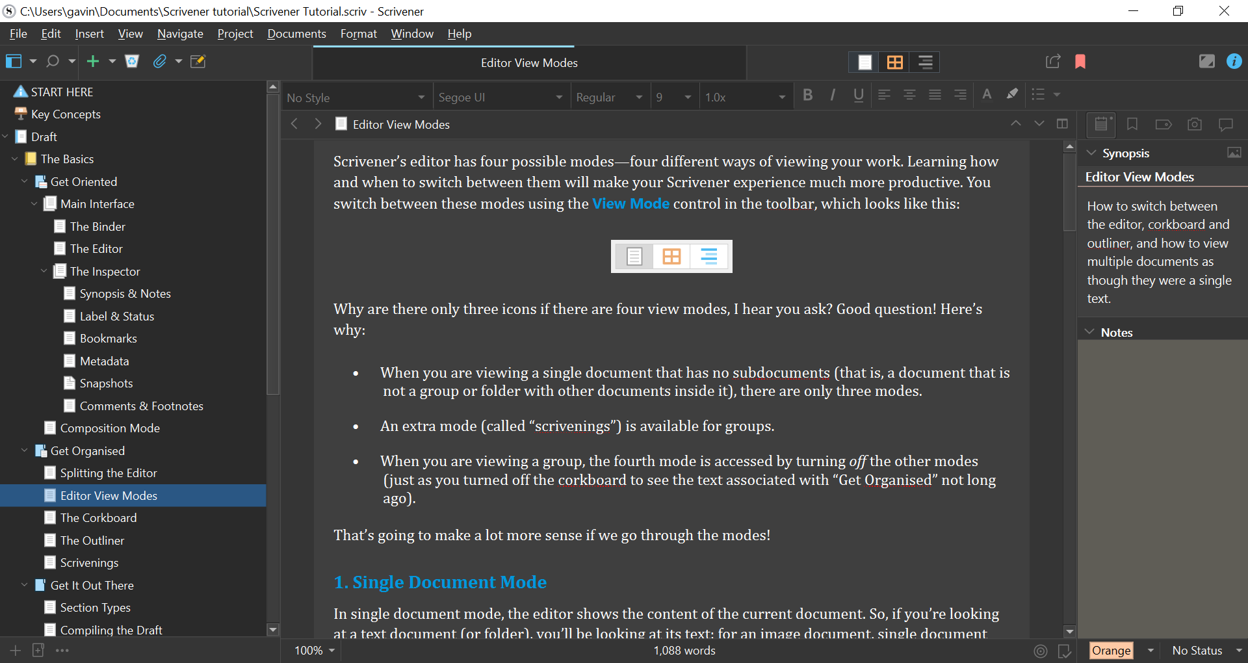
Task: Click the paperclip attachment icon
Action: (x=159, y=61)
